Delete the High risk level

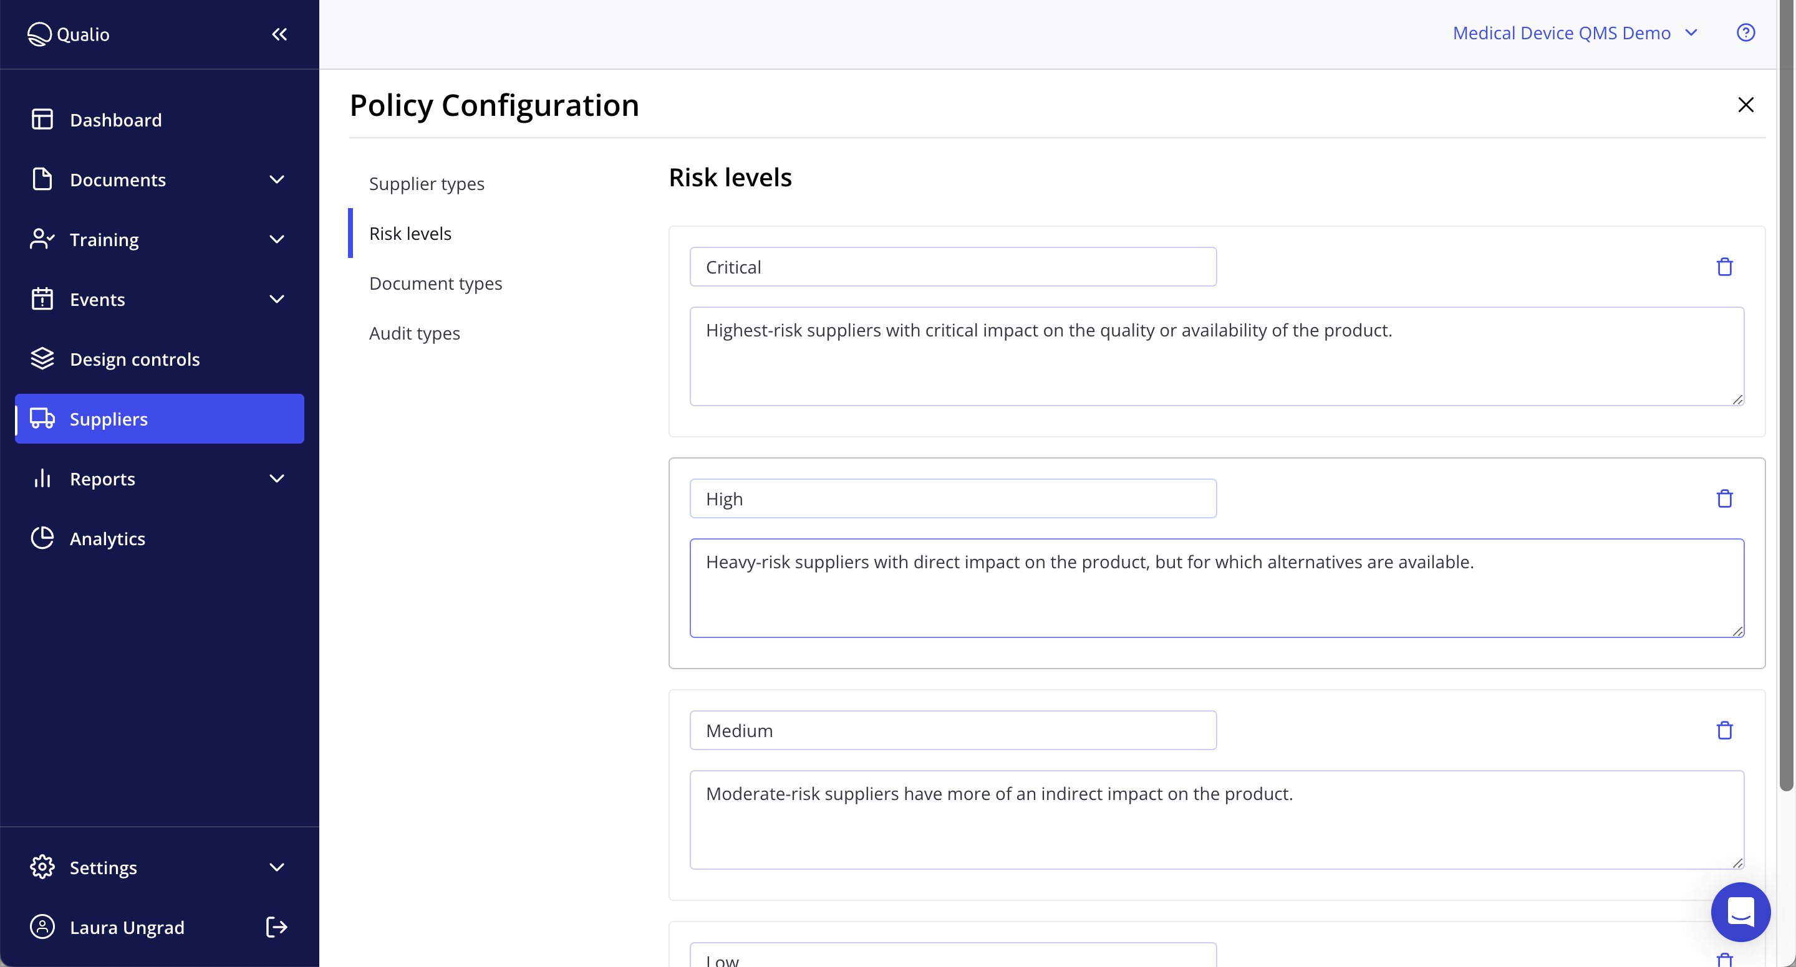coord(1724,498)
